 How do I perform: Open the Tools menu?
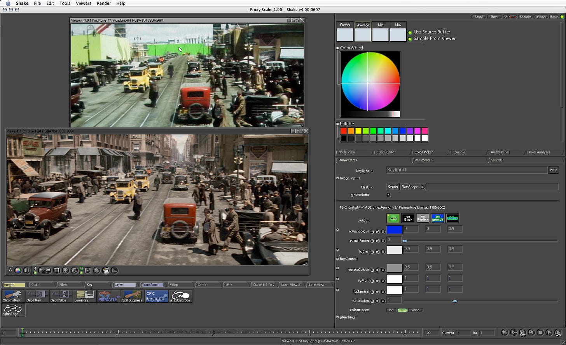tap(65, 3)
